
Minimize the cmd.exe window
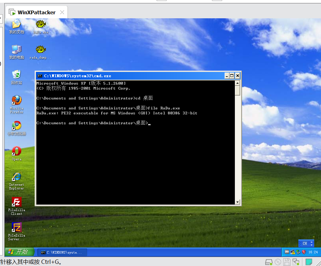point(227,76)
